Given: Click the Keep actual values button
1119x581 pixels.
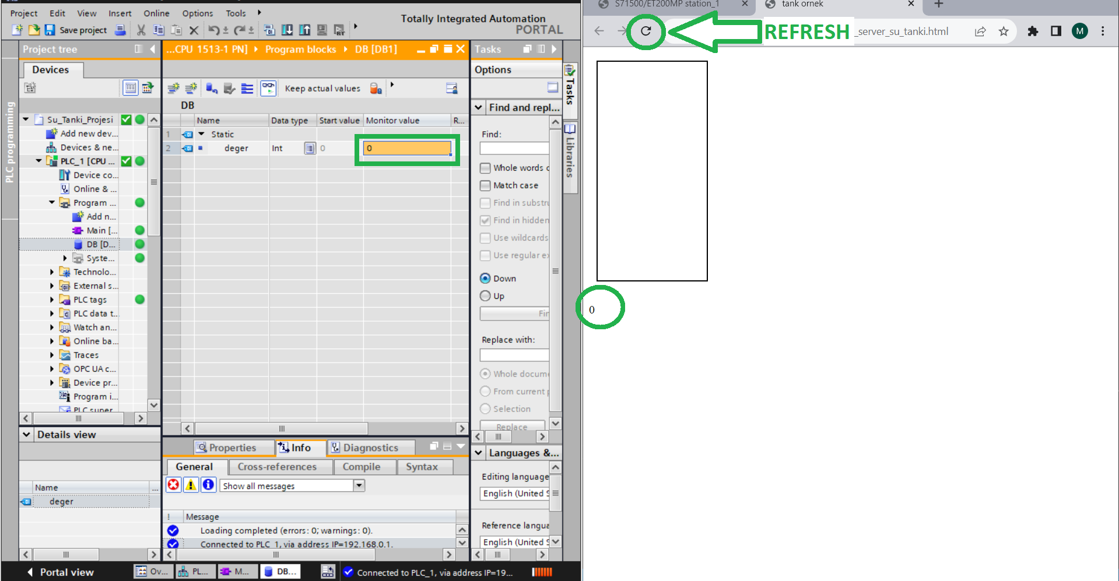Looking at the screenshot, I should tap(322, 89).
